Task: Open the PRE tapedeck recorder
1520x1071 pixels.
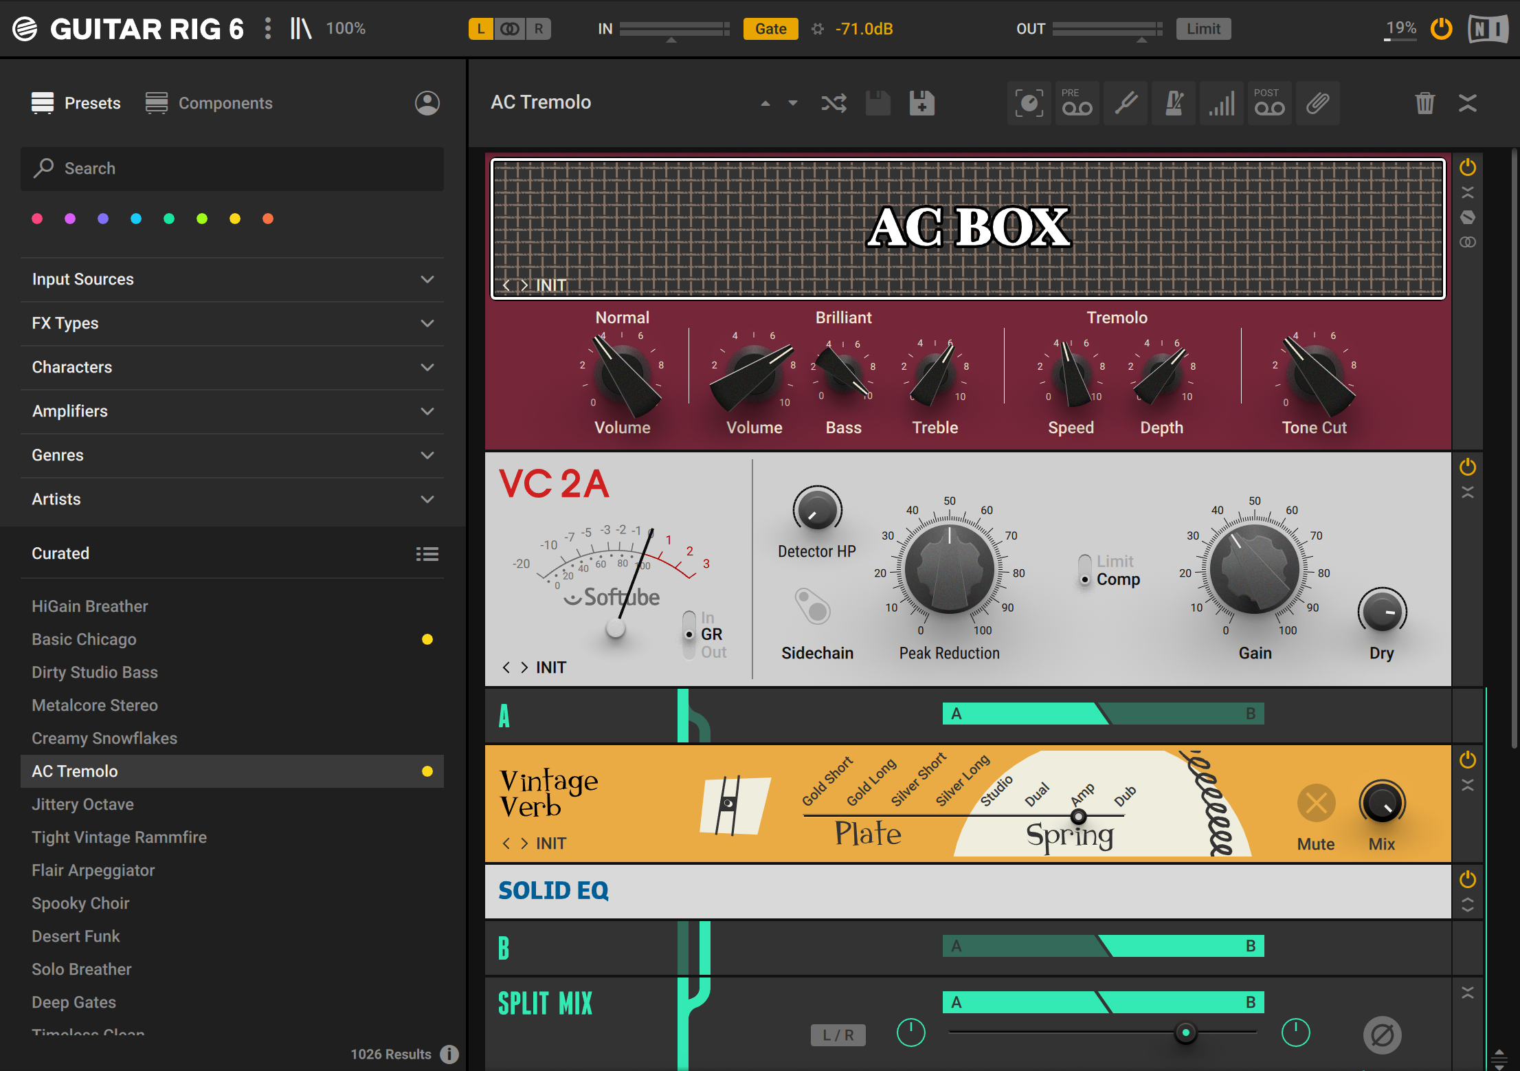Action: pyautogui.click(x=1077, y=103)
